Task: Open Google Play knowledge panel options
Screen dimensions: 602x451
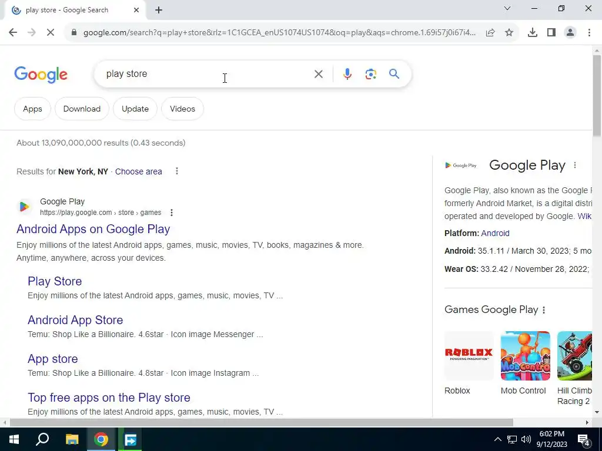Action: pos(575,165)
